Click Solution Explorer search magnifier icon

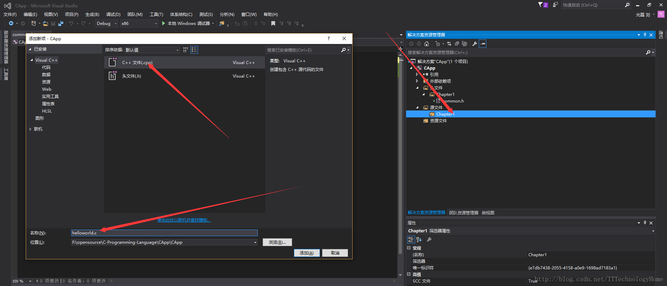(x=648, y=52)
